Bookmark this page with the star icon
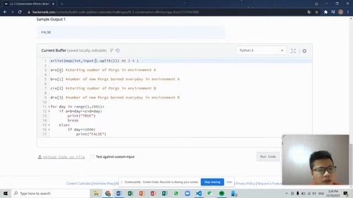Image resolution: width=353 pixels, height=198 pixels. 317,12
